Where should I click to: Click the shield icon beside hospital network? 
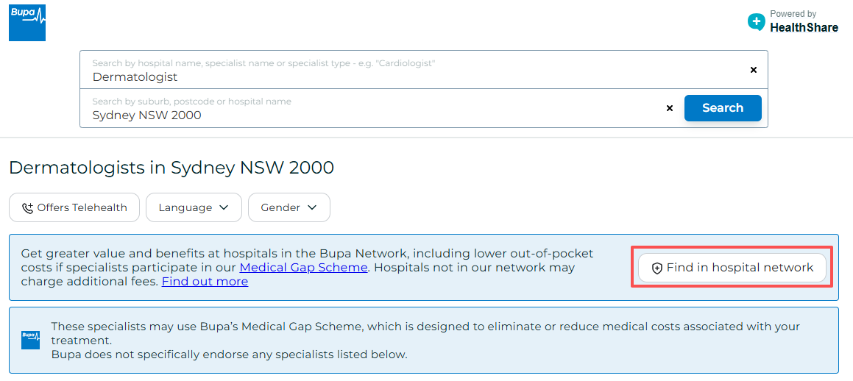pyautogui.click(x=657, y=268)
